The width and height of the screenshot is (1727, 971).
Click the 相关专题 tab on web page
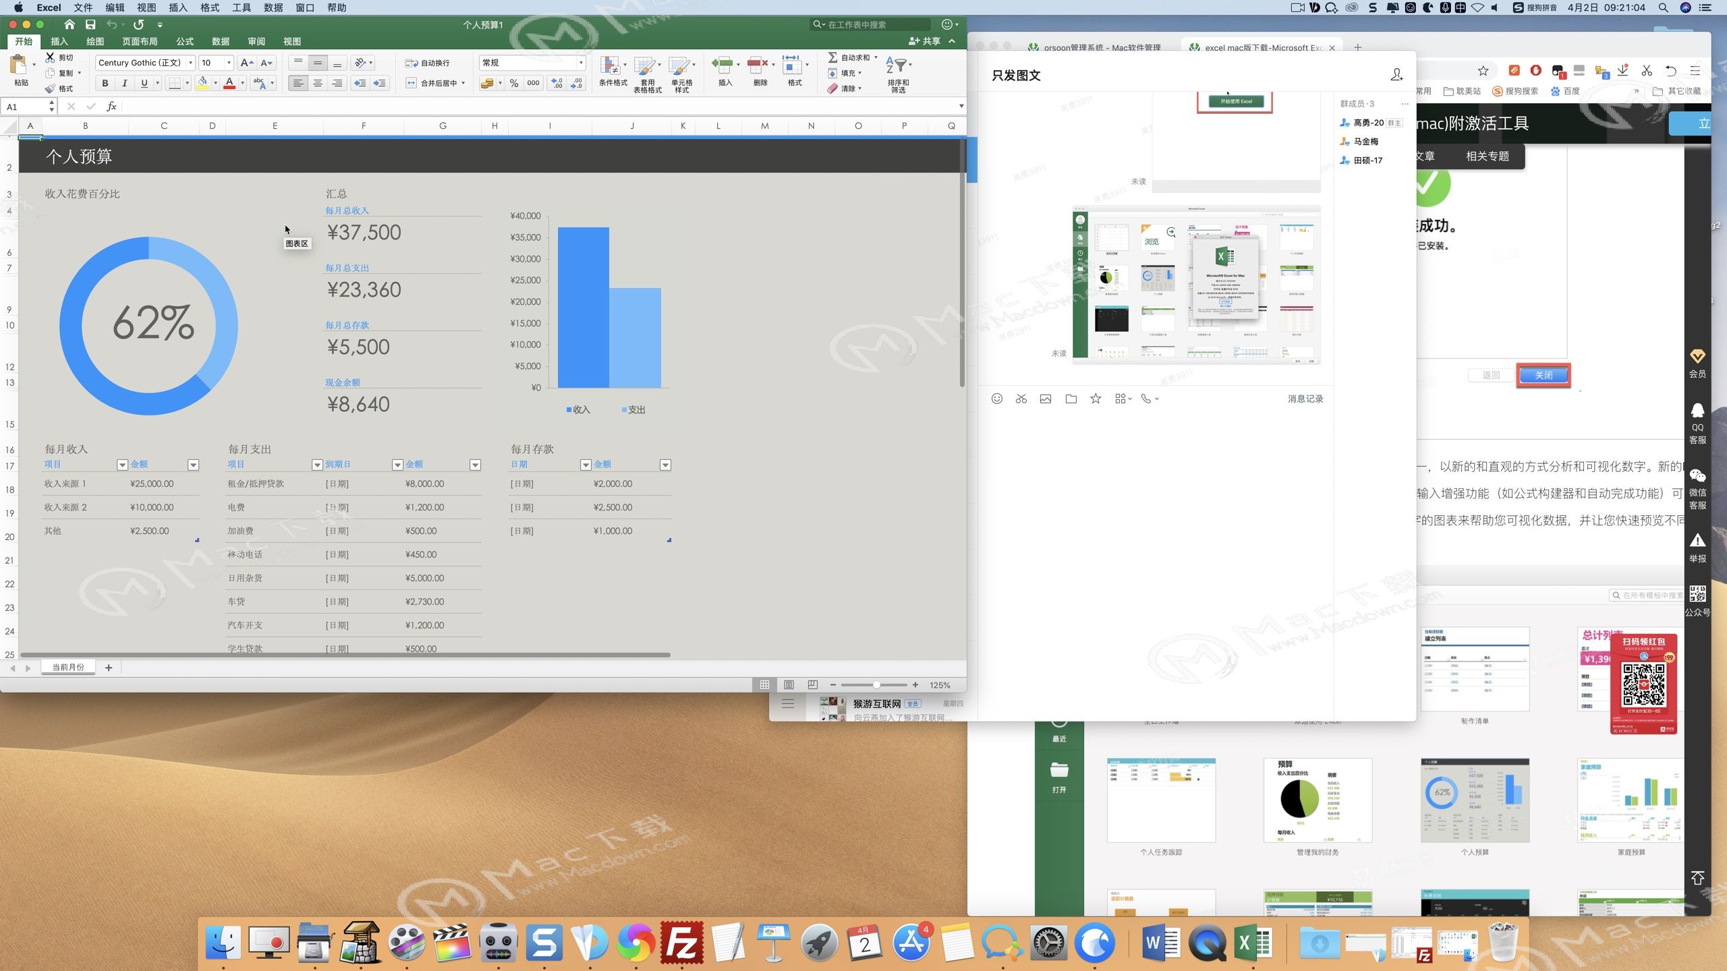tap(1488, 156)
